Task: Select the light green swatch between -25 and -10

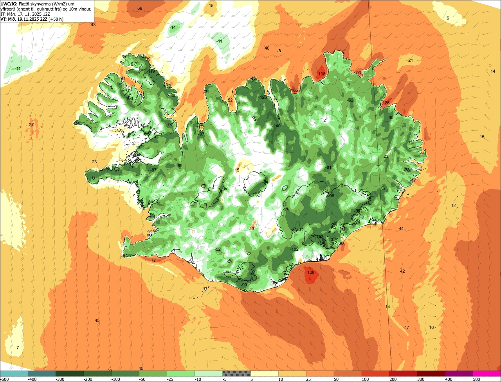Action: [180, 373]
